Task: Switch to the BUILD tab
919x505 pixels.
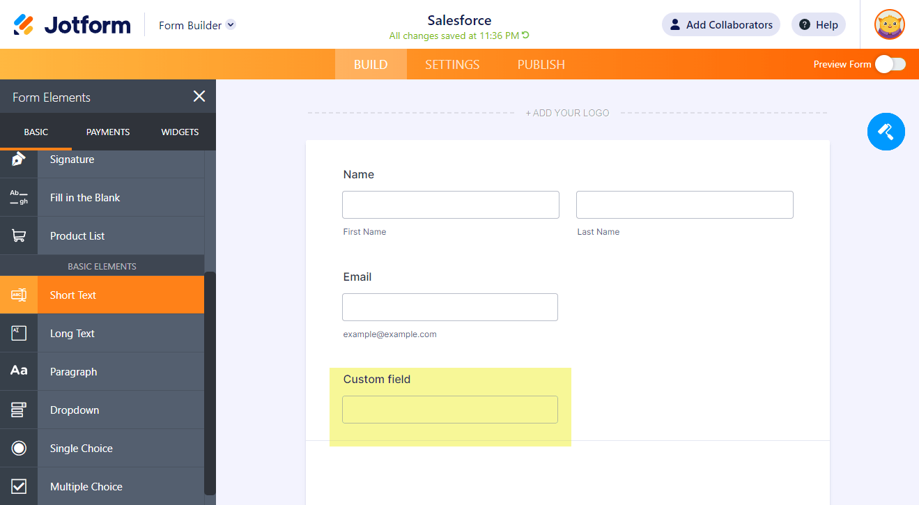Action: coord(371,64)
